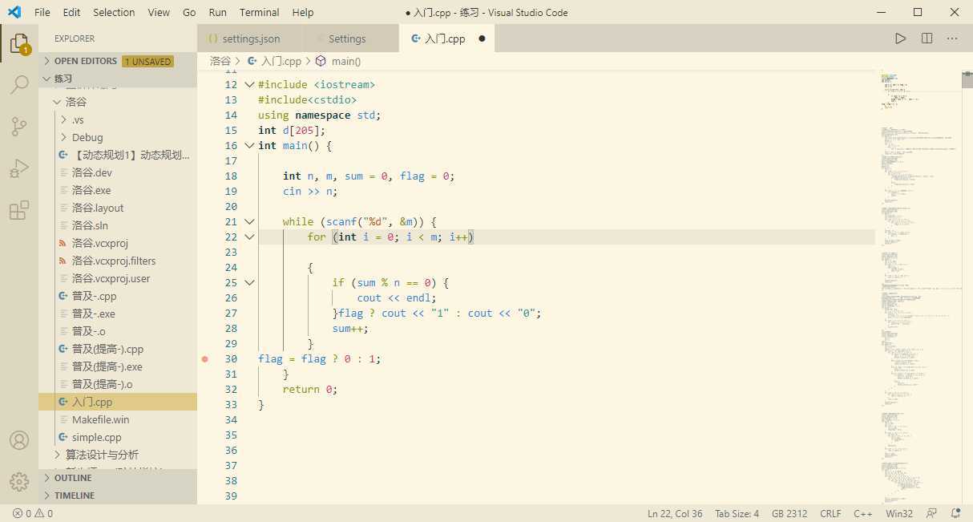Open the Help menu
The height and width of the screenshot is (522, 973).
(x=303, y=12)
